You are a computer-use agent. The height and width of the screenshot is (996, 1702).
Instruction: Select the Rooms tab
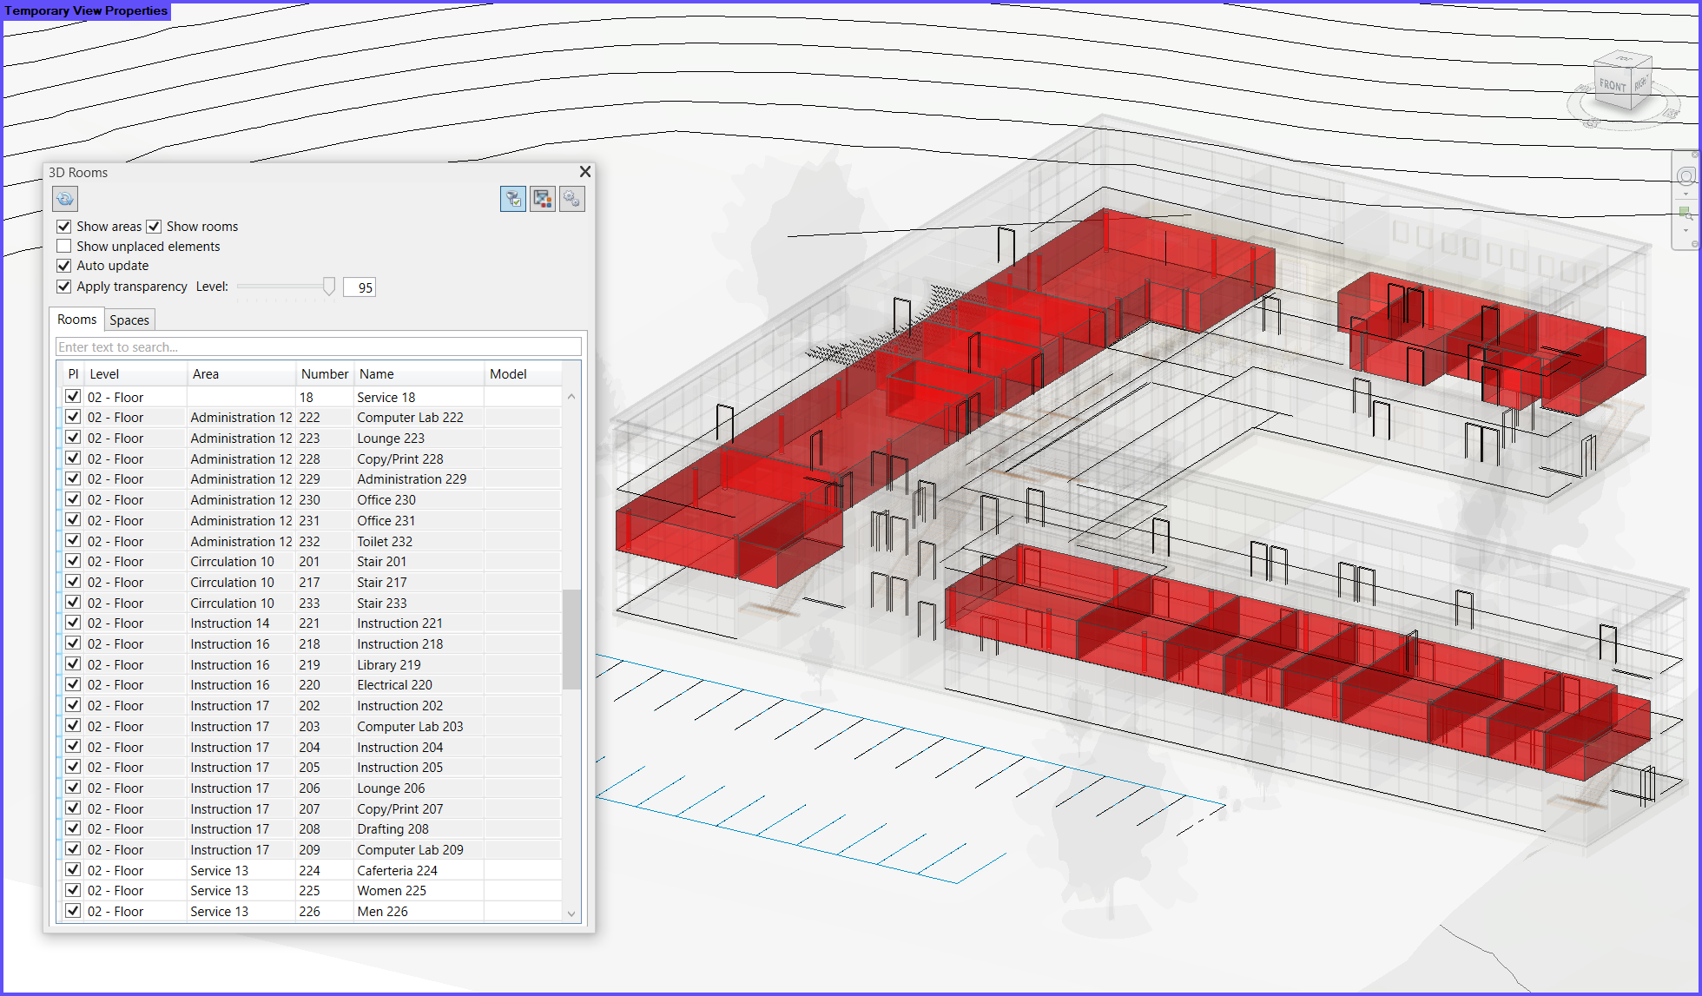tap(76, 320)
